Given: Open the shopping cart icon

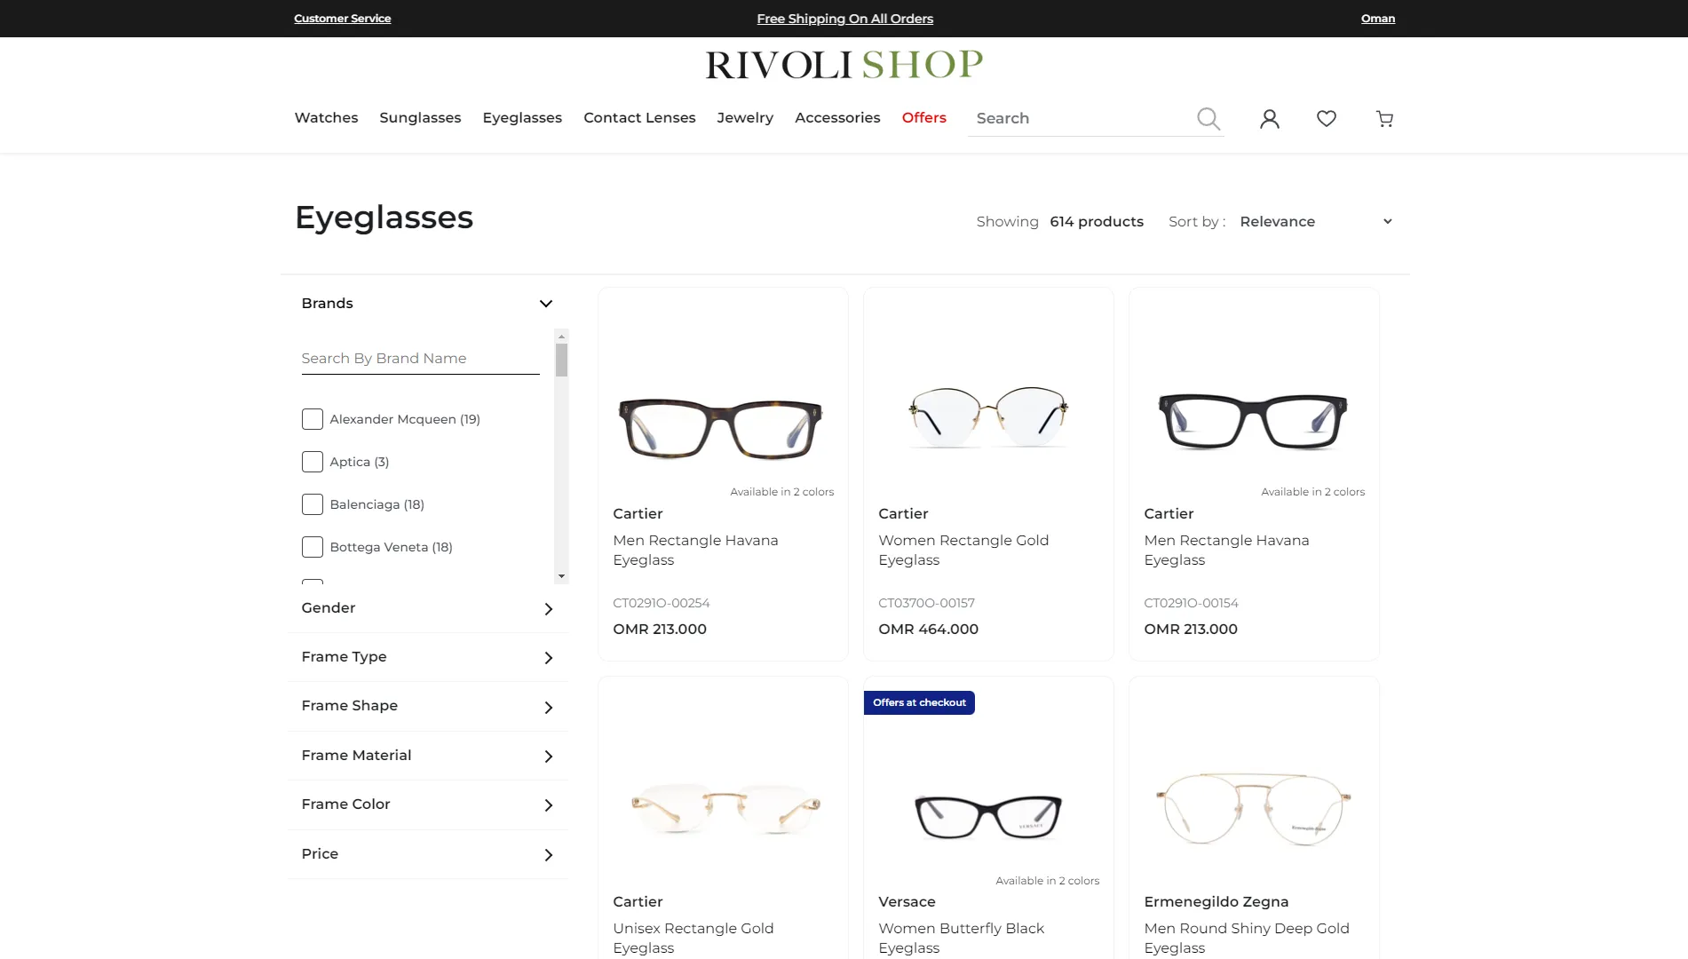Looking at the screenshot, I should pos(1384,118).
